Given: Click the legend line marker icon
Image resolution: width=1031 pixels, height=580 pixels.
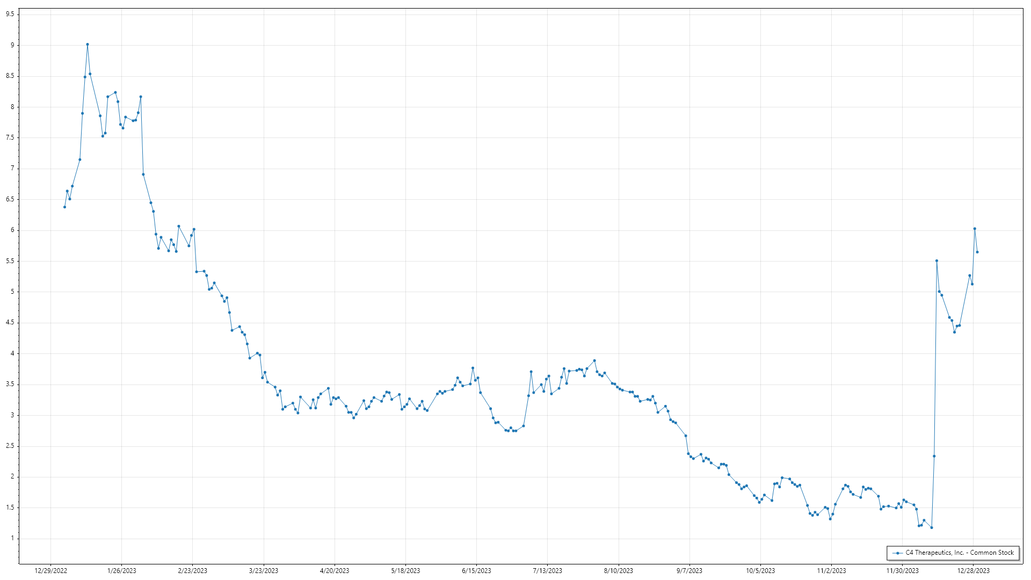Looking at the screenshot, I should tap(897, 553).
